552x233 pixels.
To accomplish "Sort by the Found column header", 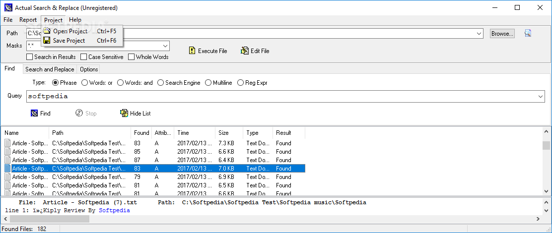I will tap(141, 133).
